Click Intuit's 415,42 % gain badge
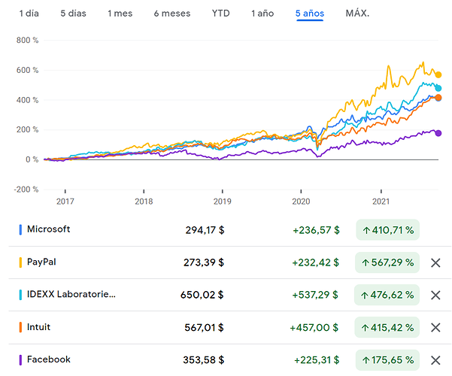This screenshot has width=452, height=376. [387, 327]
